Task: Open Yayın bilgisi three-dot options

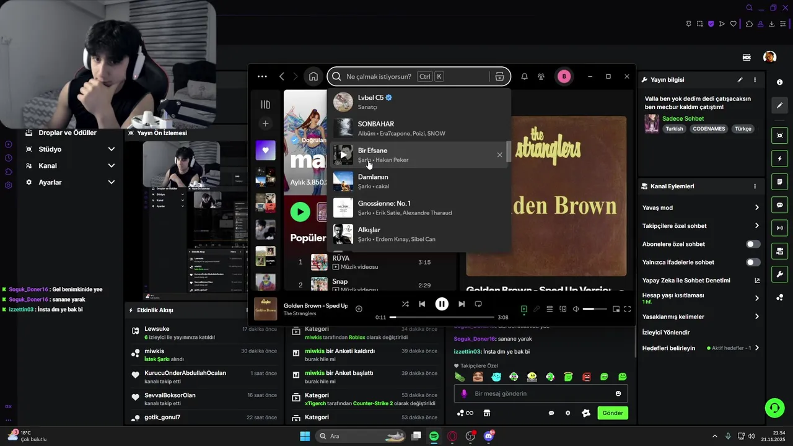Action: point(755,80)
